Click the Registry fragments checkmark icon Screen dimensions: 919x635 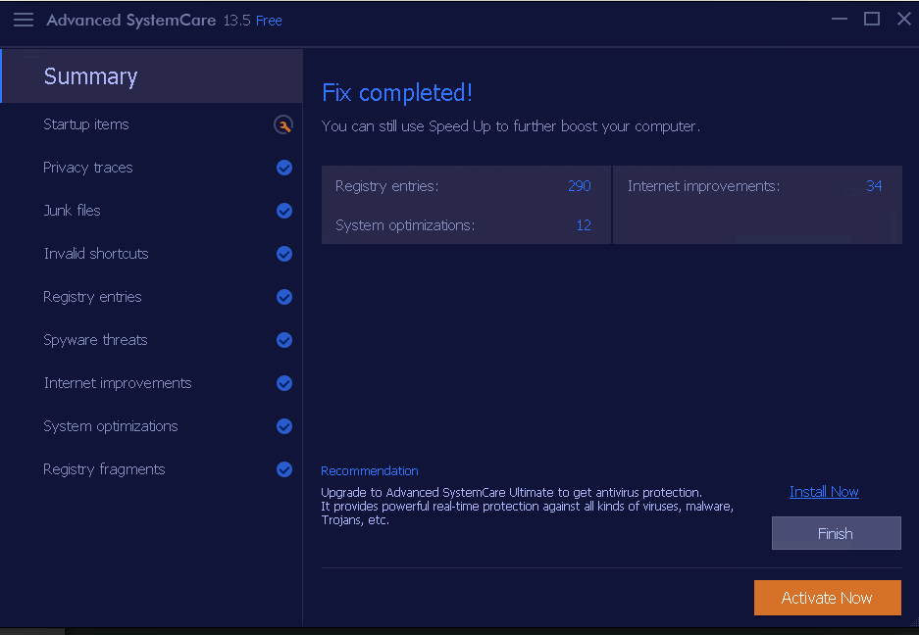284,469
